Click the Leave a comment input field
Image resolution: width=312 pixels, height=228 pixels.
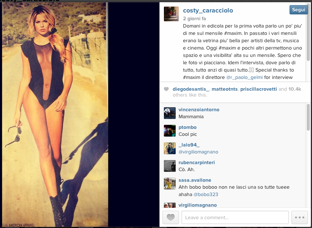pyautogui.click(x=235, y=217)
